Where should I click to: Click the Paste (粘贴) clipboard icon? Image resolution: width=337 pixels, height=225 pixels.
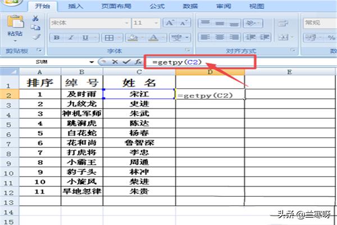pos(16,22)
